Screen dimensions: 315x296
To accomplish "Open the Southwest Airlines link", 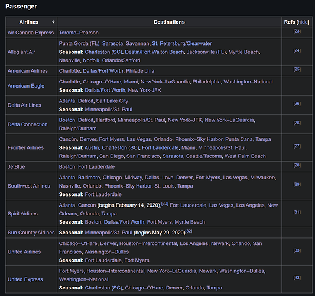I will [29, 186].
